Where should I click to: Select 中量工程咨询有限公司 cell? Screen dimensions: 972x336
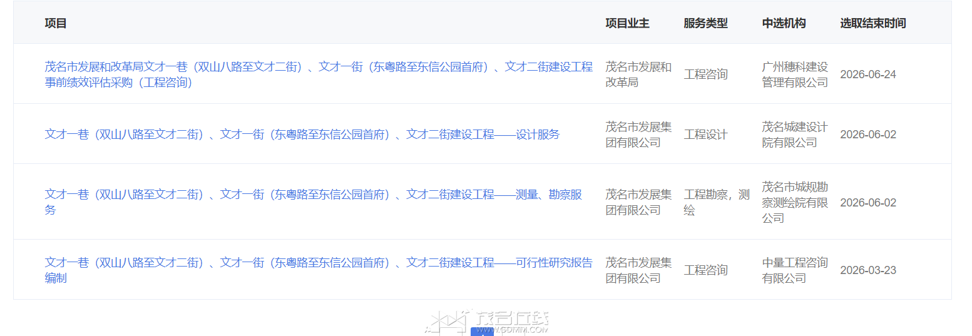[795, 270]
